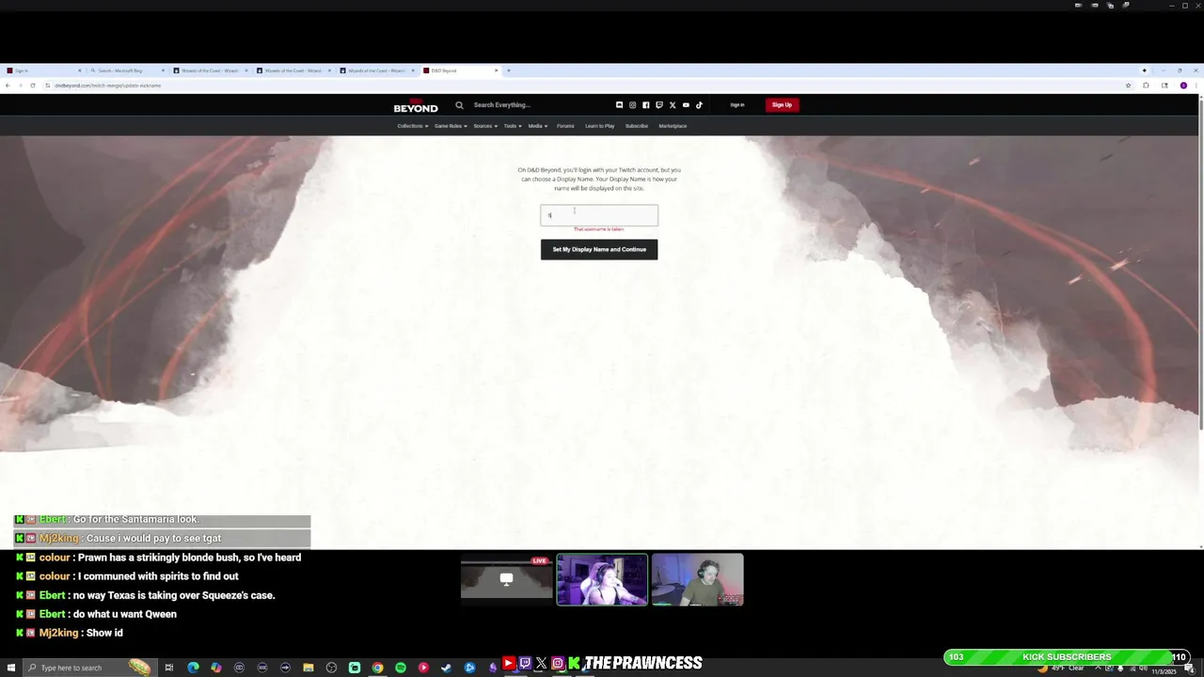Close the D&D Beyond browser tab
This screenshot has width=1204, height=677.
[497, 71]
